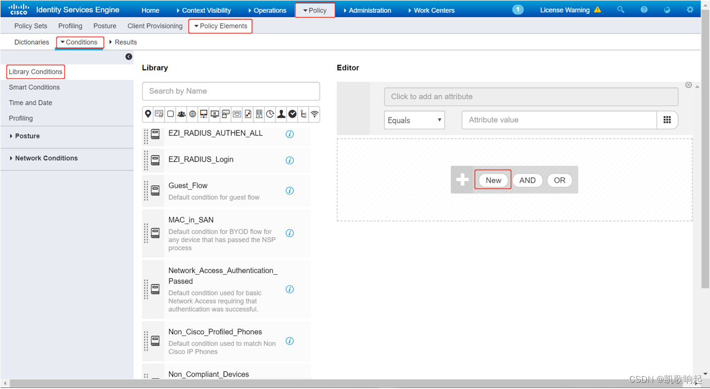Select Library Conditions in sidebar

pos(35,72)
